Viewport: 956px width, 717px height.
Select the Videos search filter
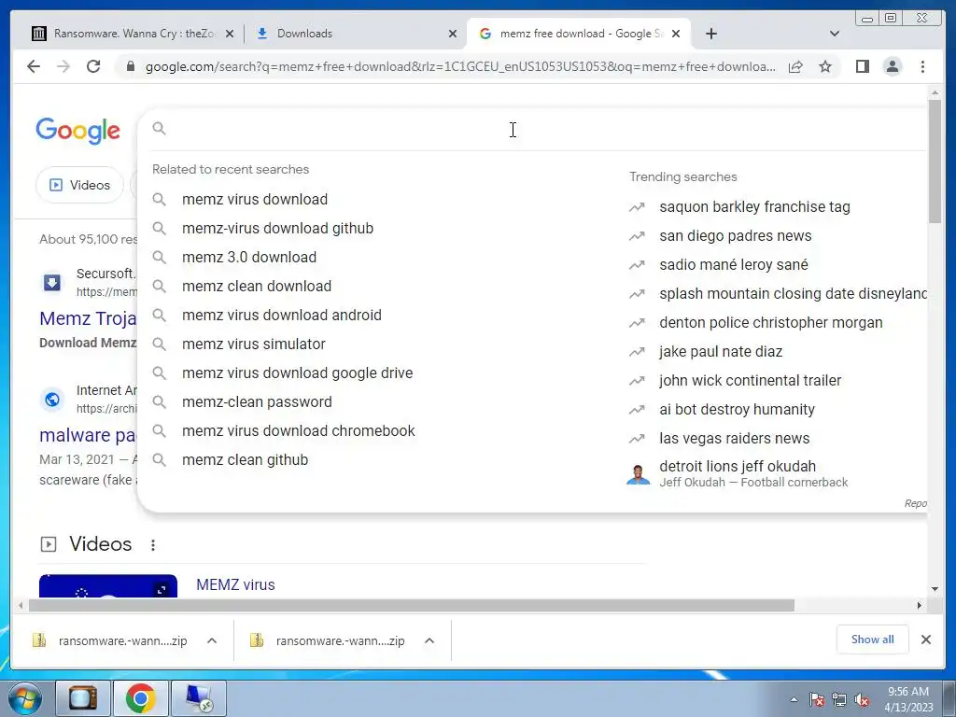tap(80, 185)
